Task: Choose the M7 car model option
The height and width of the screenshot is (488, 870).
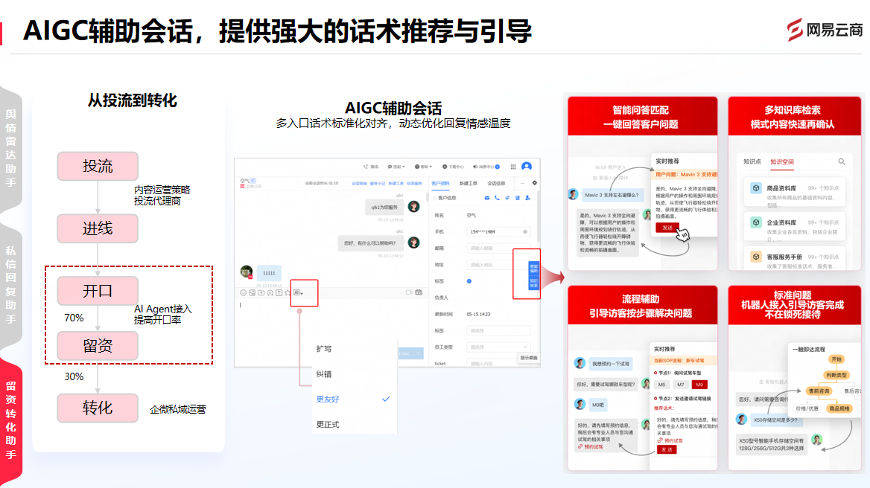Action: click(x=680, y=385)
